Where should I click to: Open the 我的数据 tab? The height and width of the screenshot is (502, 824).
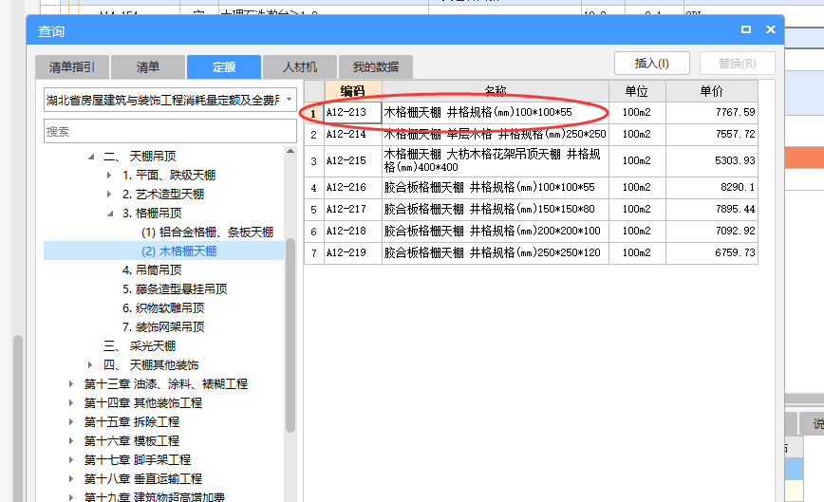point(376,66)
